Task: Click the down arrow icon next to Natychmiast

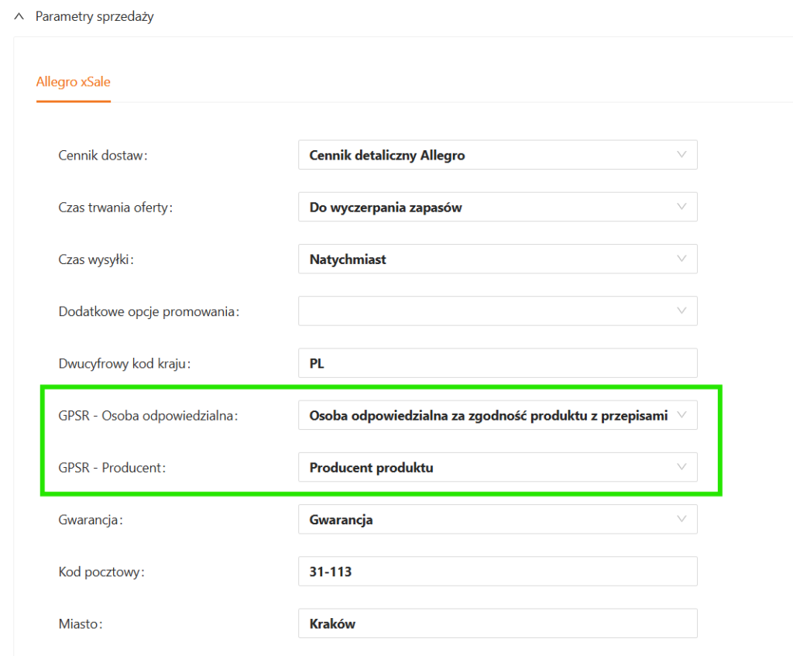Action: [681, 259]
